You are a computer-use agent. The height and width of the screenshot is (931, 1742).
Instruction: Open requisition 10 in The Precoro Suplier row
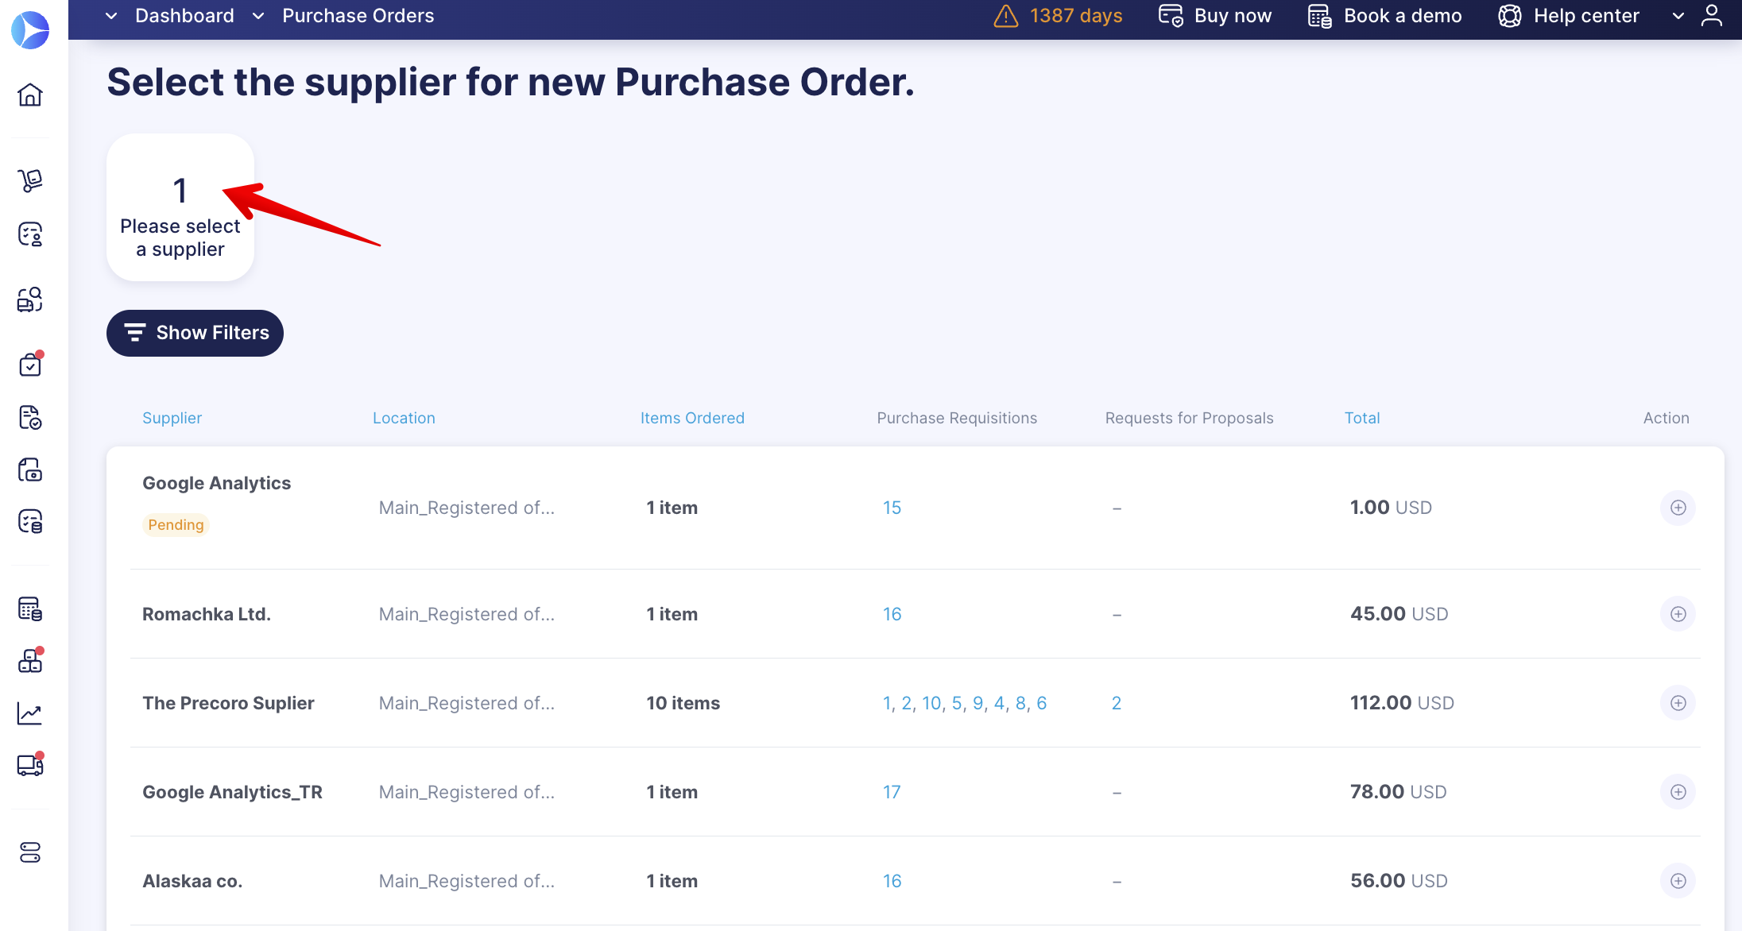[x=931, y=703]
